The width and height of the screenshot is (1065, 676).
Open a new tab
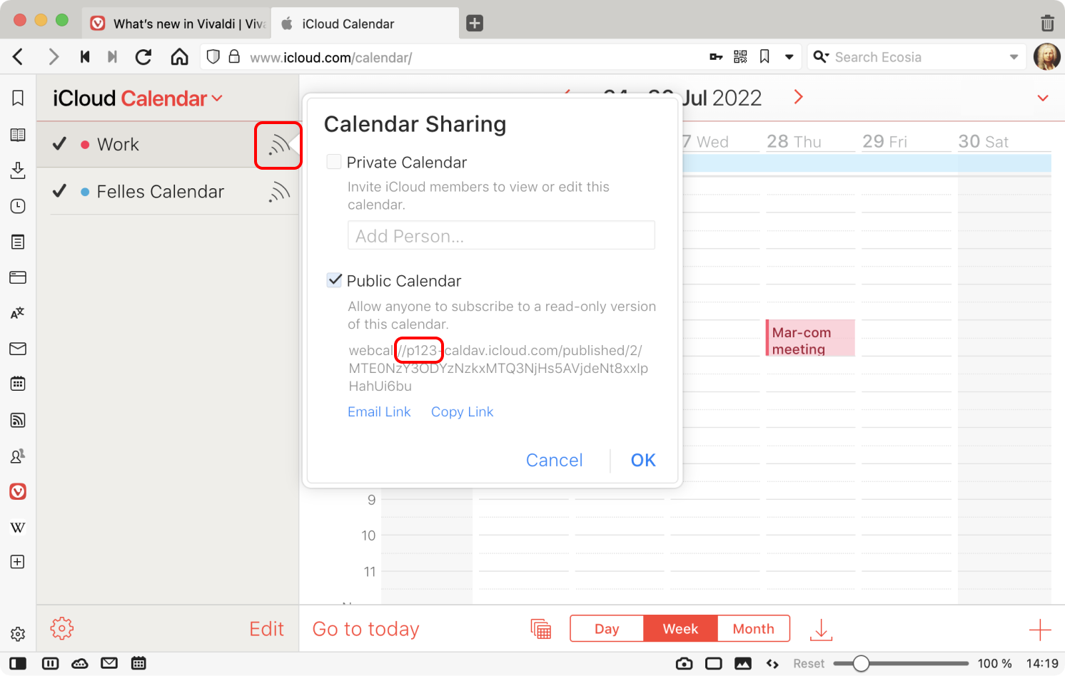point(475,24)
